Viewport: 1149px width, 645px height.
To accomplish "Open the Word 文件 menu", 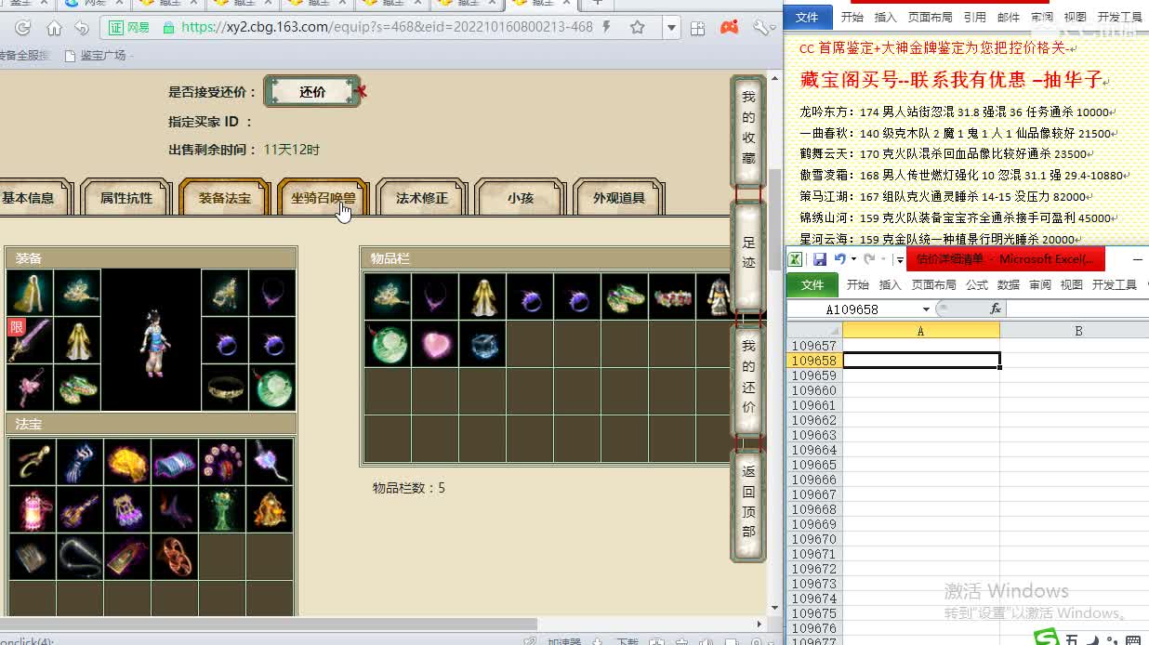I will (x=808, y=17).
